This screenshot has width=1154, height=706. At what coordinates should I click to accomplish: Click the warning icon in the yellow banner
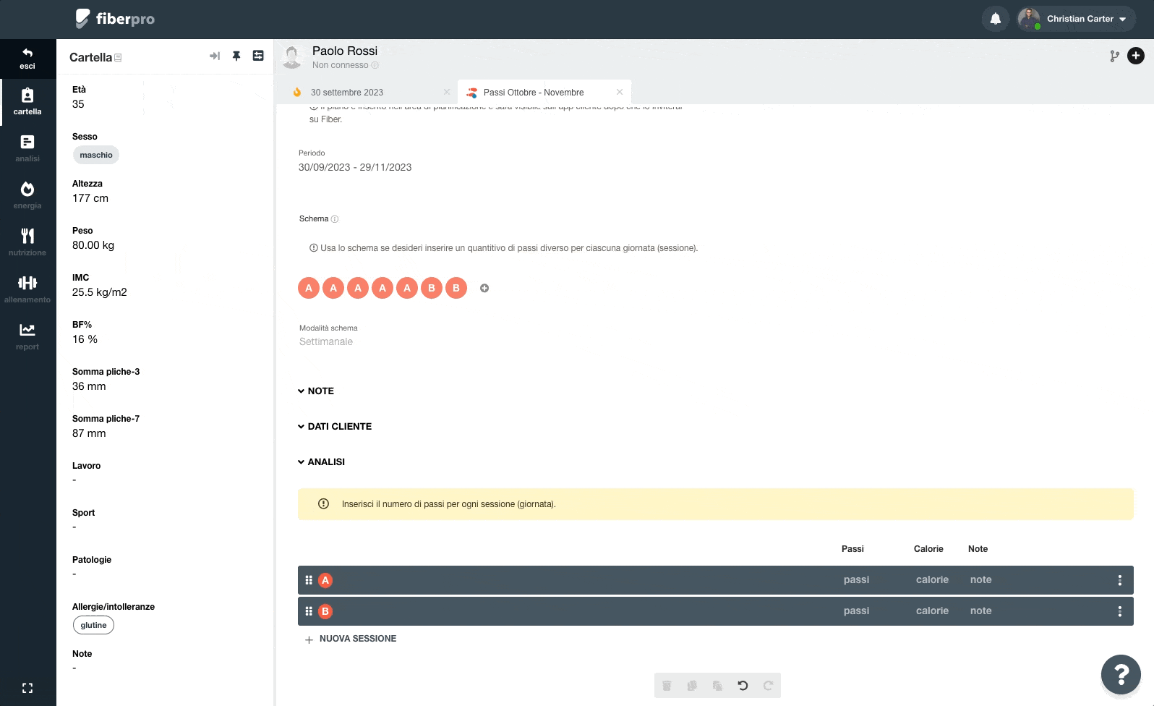click(324, 504)
